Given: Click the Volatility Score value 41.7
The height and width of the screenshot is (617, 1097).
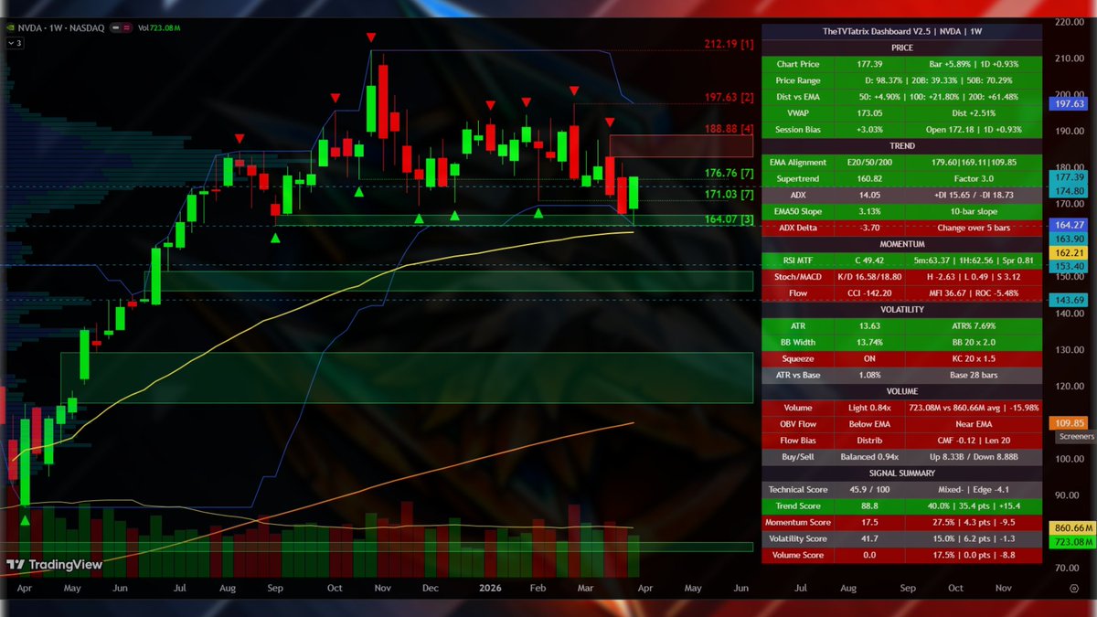Looking at the screenshot, I should (869, 538).
